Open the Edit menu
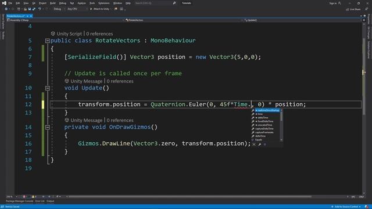This screenshot has height=209, width=372. click(18, 3)
